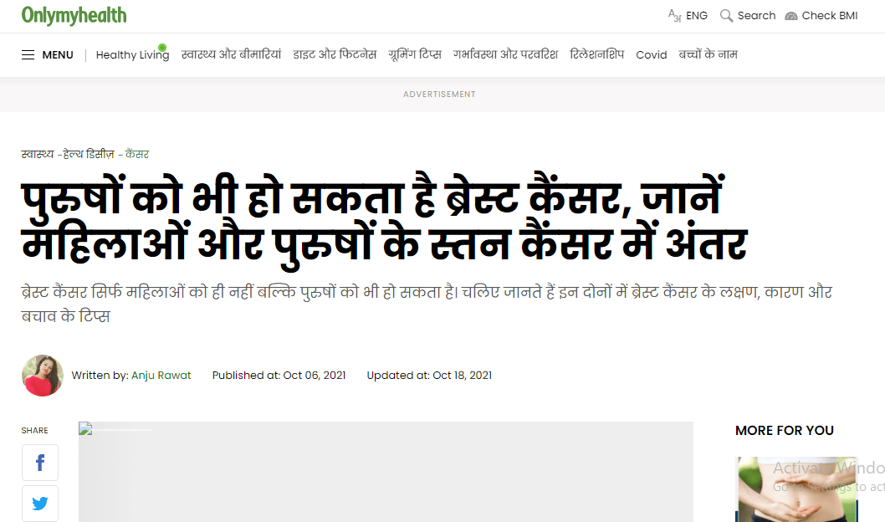Switch language via ENG icon
The image size is (885, 522).
[x=674, y=16]
